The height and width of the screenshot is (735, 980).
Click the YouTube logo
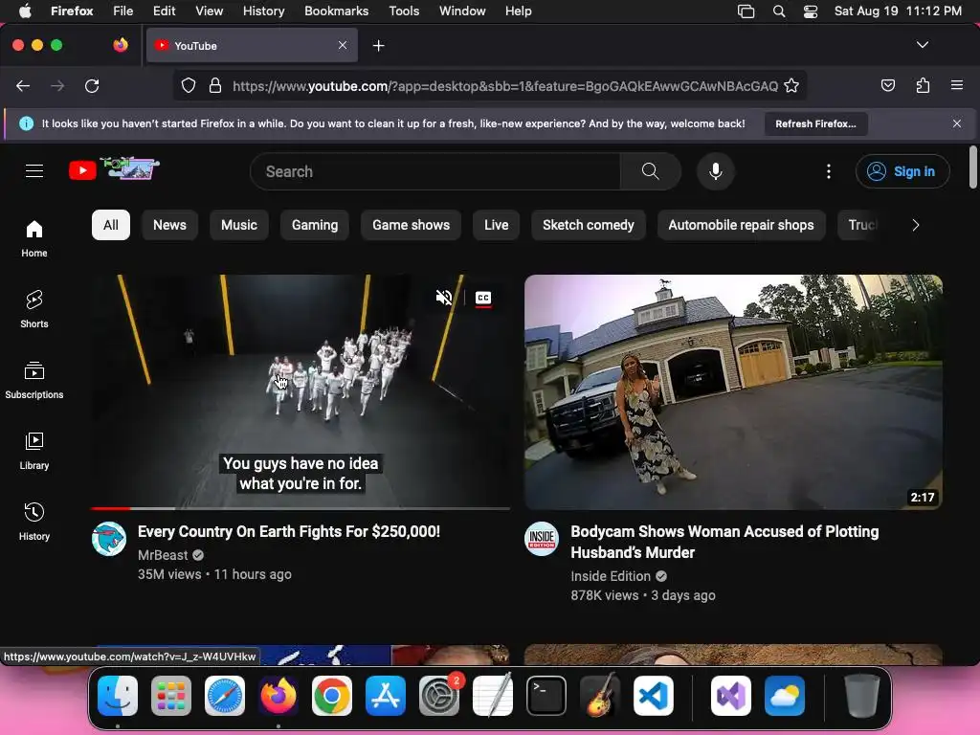(115, 168)
